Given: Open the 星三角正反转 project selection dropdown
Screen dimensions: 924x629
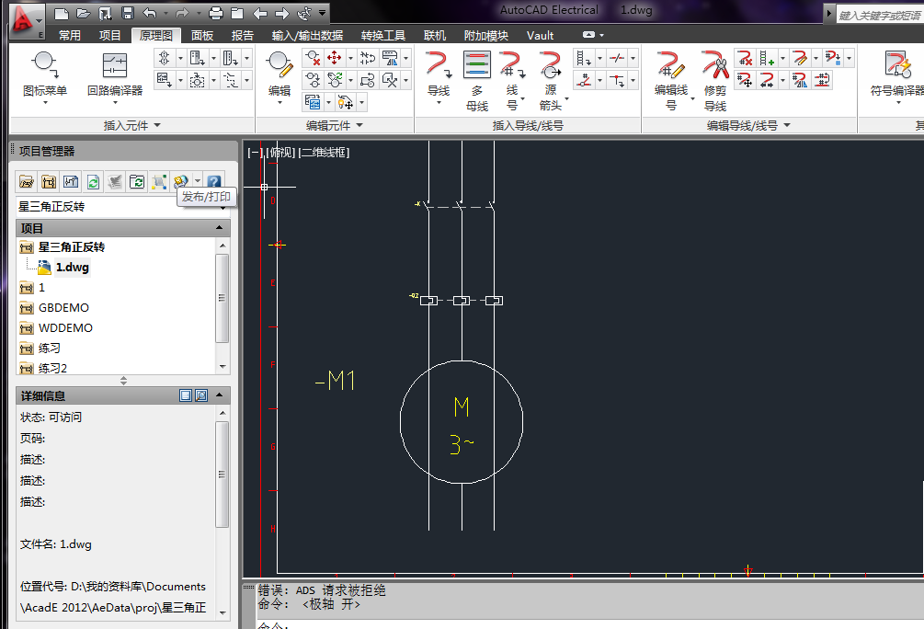Looking at the screenshot, I should (x=220, y=207).
